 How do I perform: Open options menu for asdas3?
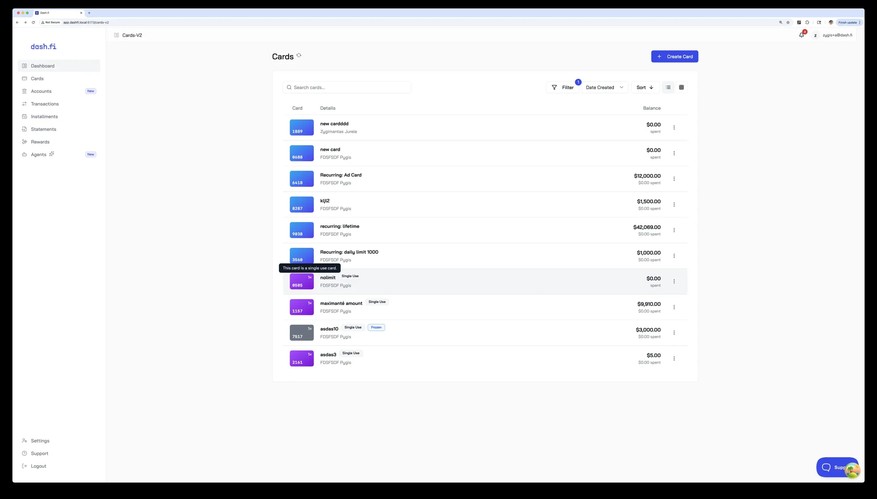[x=674, y=359]
